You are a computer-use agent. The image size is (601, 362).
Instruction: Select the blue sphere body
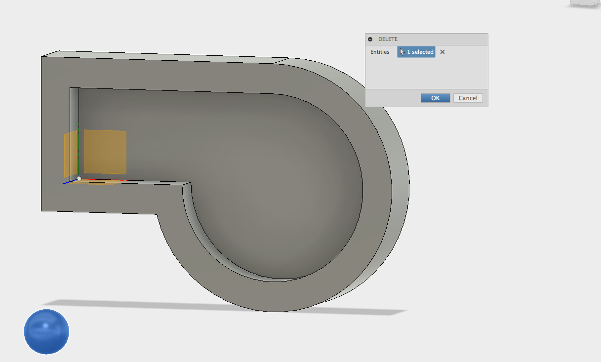46,331
